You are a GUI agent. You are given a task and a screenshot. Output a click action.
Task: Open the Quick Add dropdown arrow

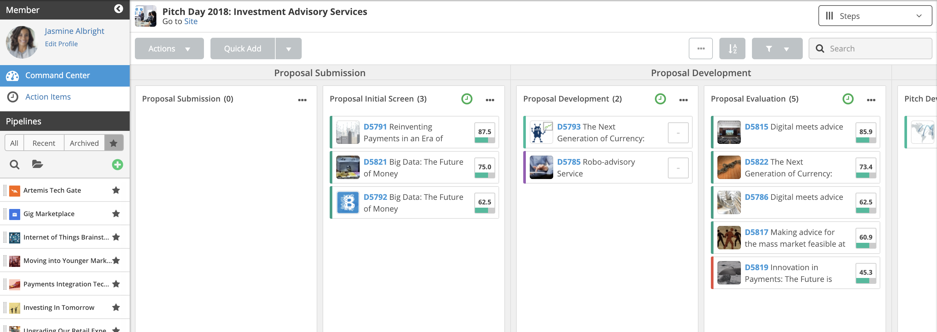(x=288, y=48)
